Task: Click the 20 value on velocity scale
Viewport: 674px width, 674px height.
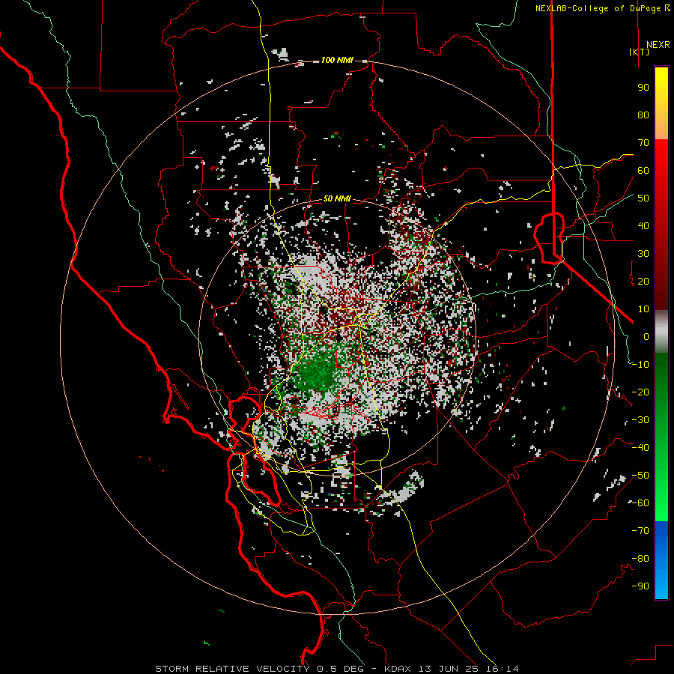Action: 643,282
